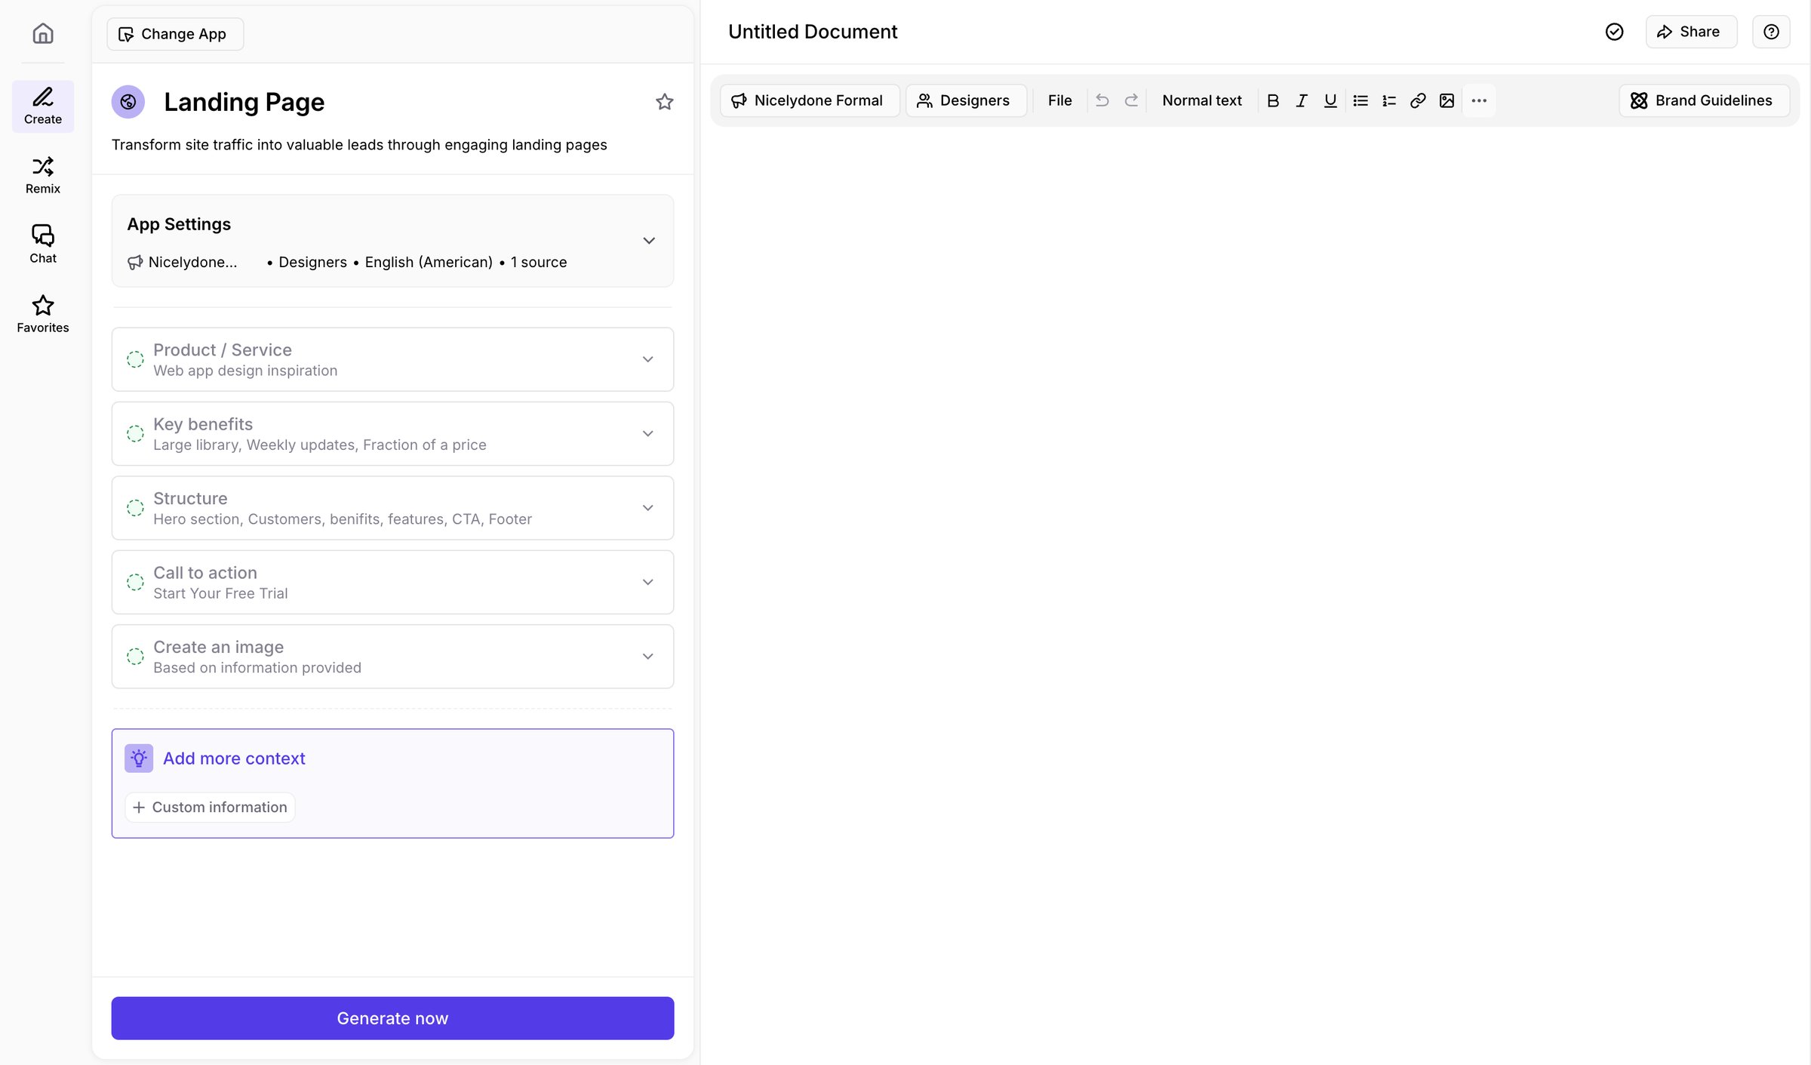Insert an image from toolbar
Viewport: 1811px width, 1065px height.
pyautogui.click(x=1447, y=100)
